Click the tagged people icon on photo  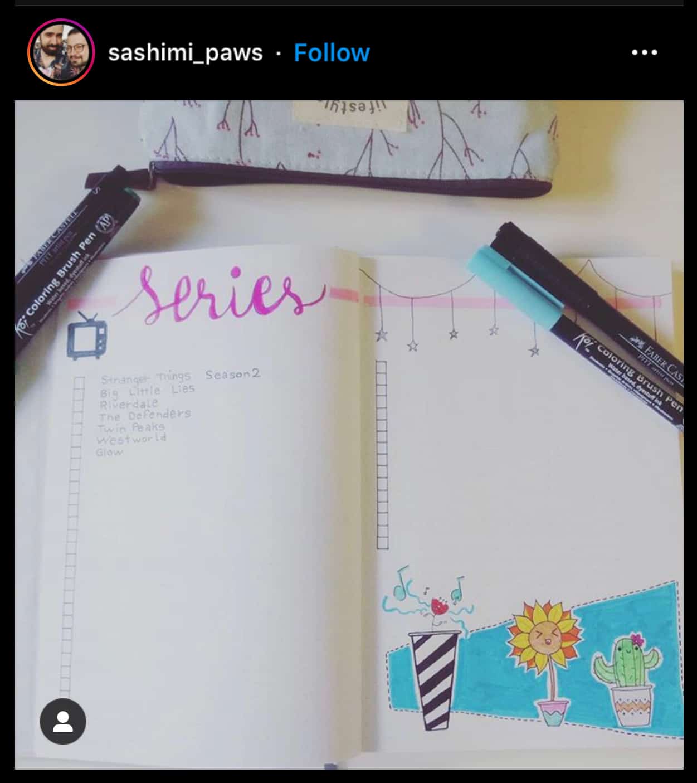(63, 721)
